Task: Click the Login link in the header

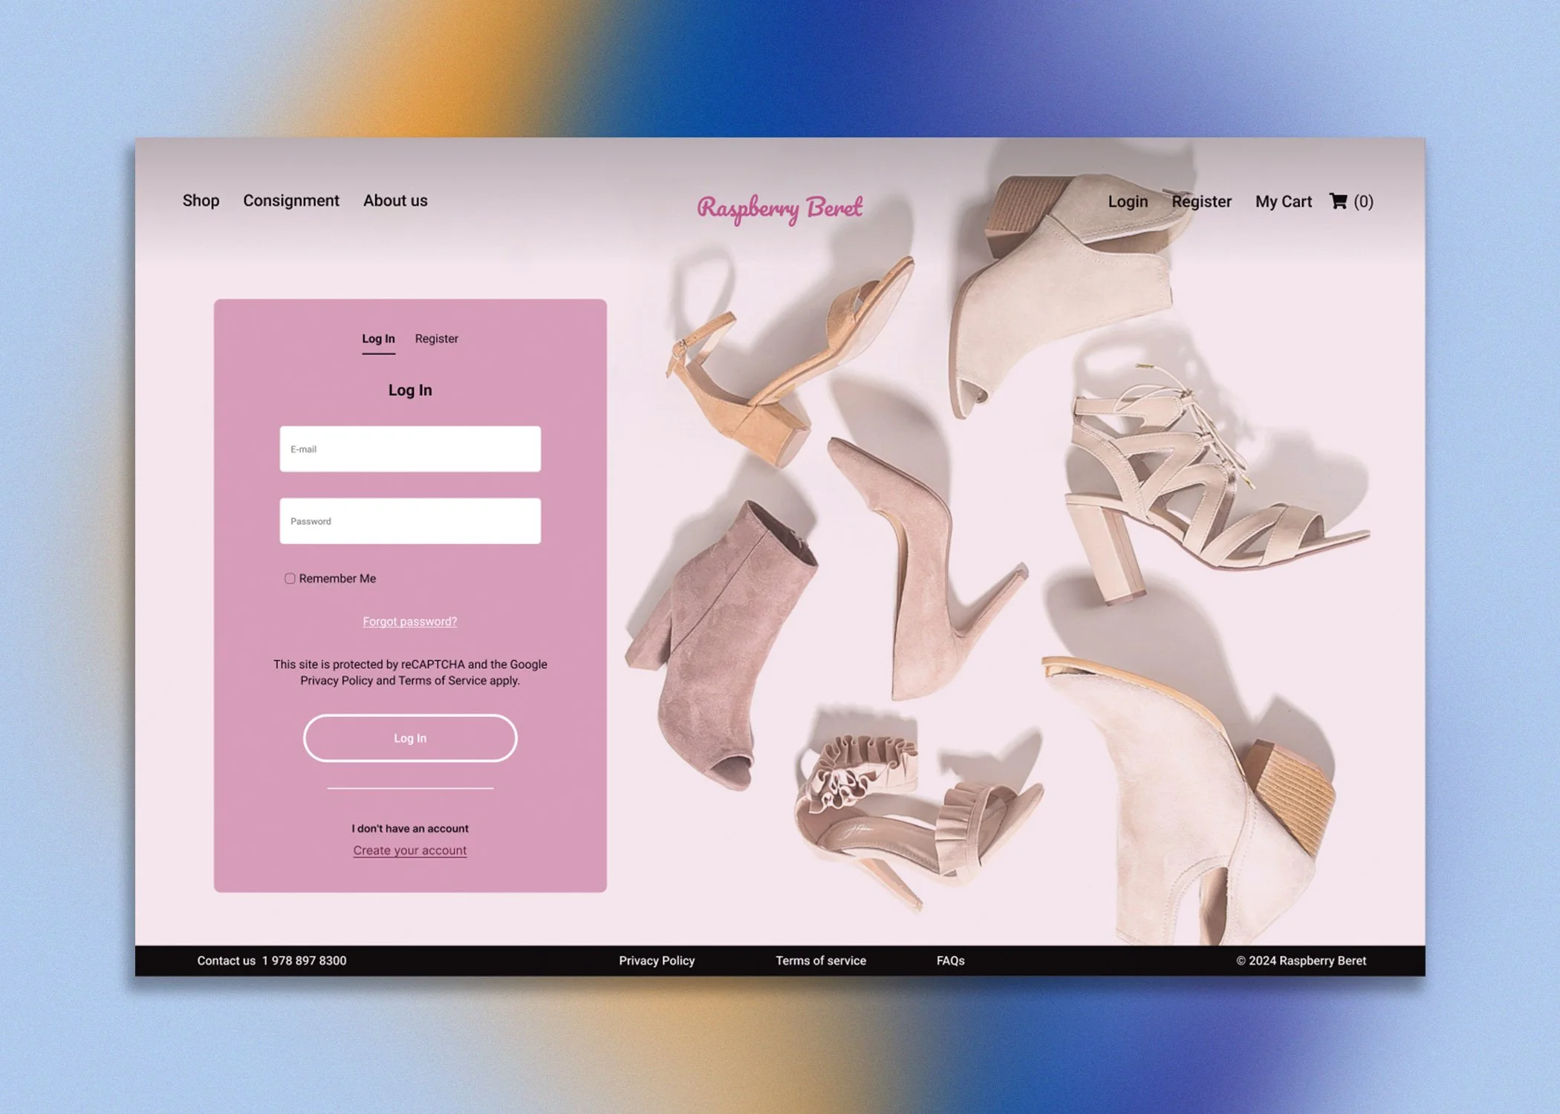Action: (1127, 201)
